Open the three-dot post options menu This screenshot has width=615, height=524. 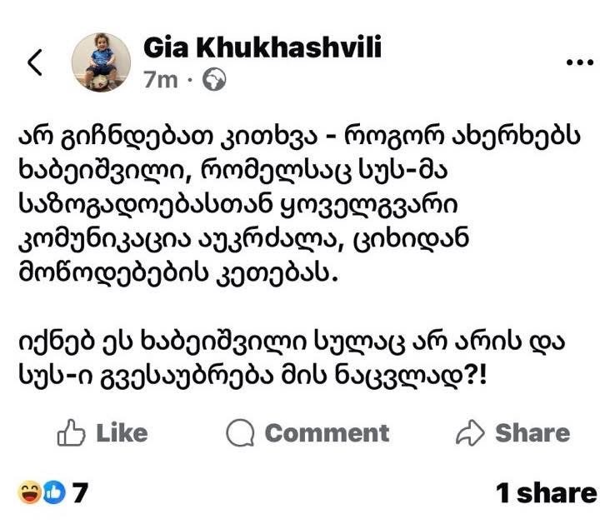(580, 63)
